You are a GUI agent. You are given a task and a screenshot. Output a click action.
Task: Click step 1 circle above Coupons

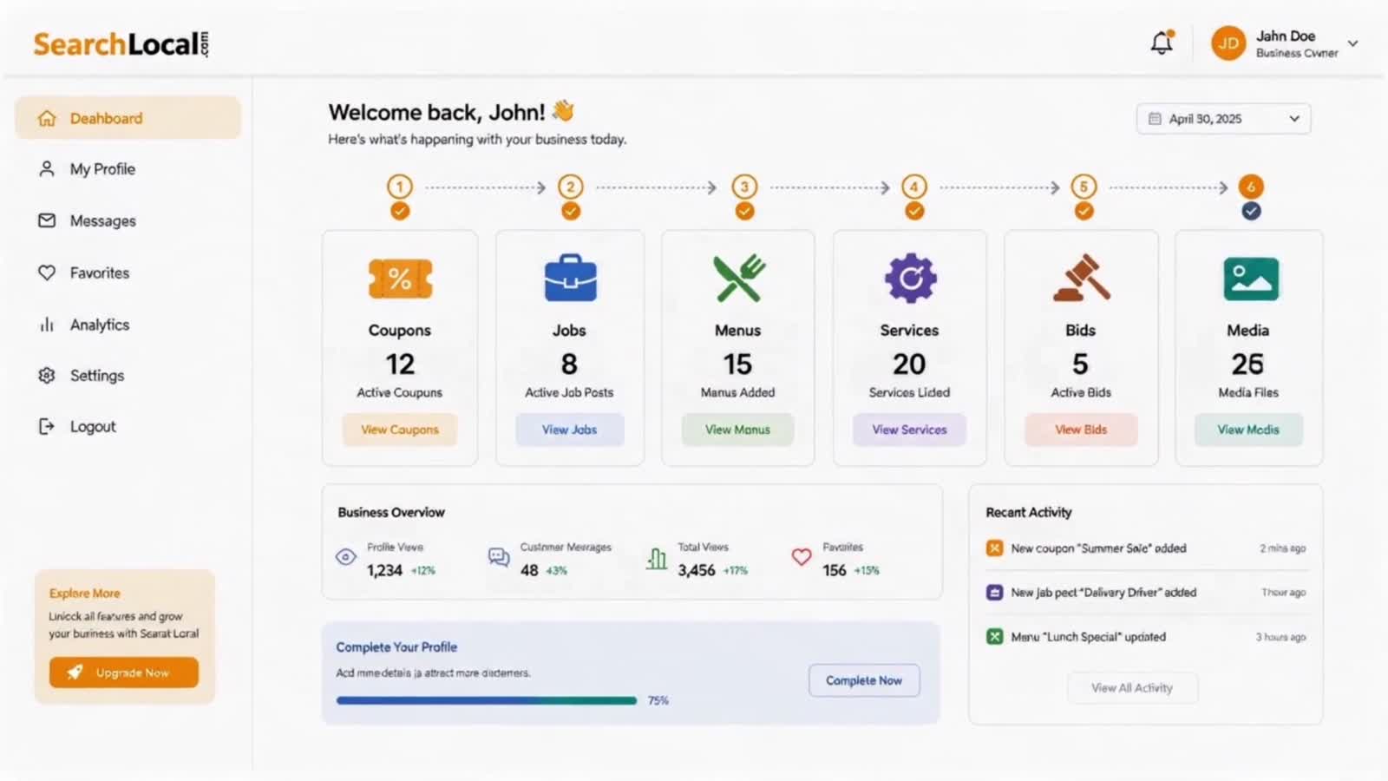[400, 187]
